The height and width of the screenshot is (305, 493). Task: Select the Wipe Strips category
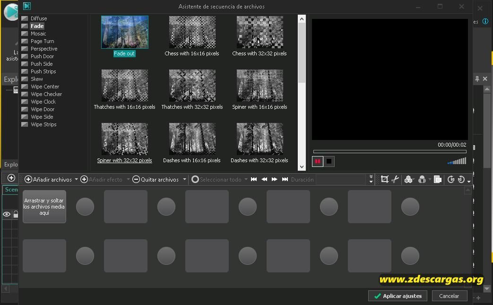pyautogui.click(x=43, y=124)
